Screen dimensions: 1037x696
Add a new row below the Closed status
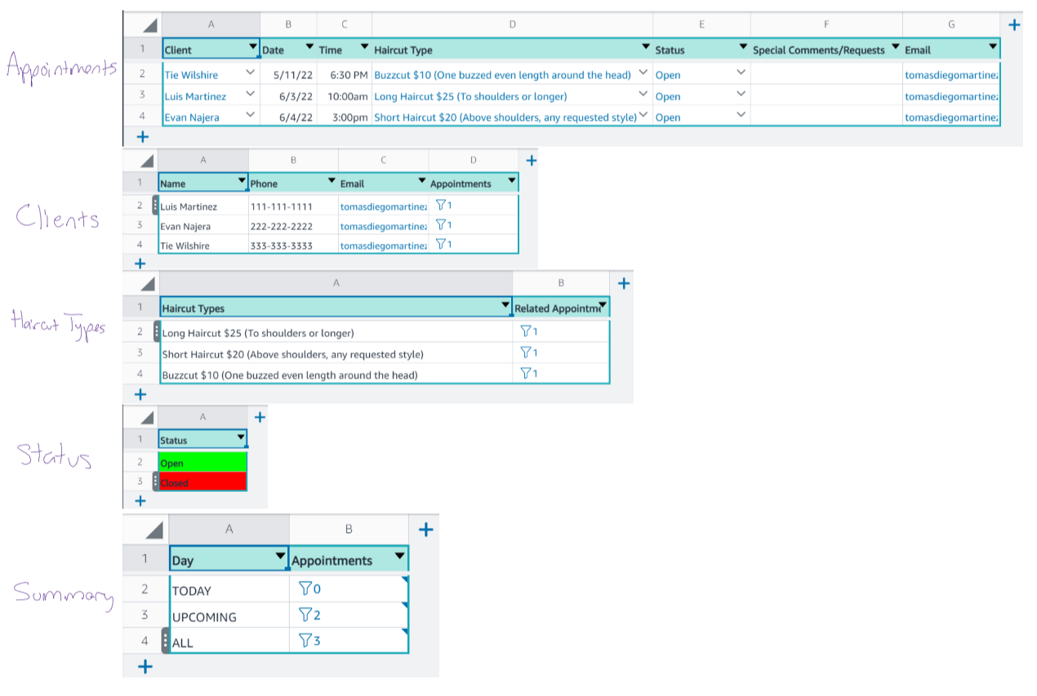coord(139,501)
